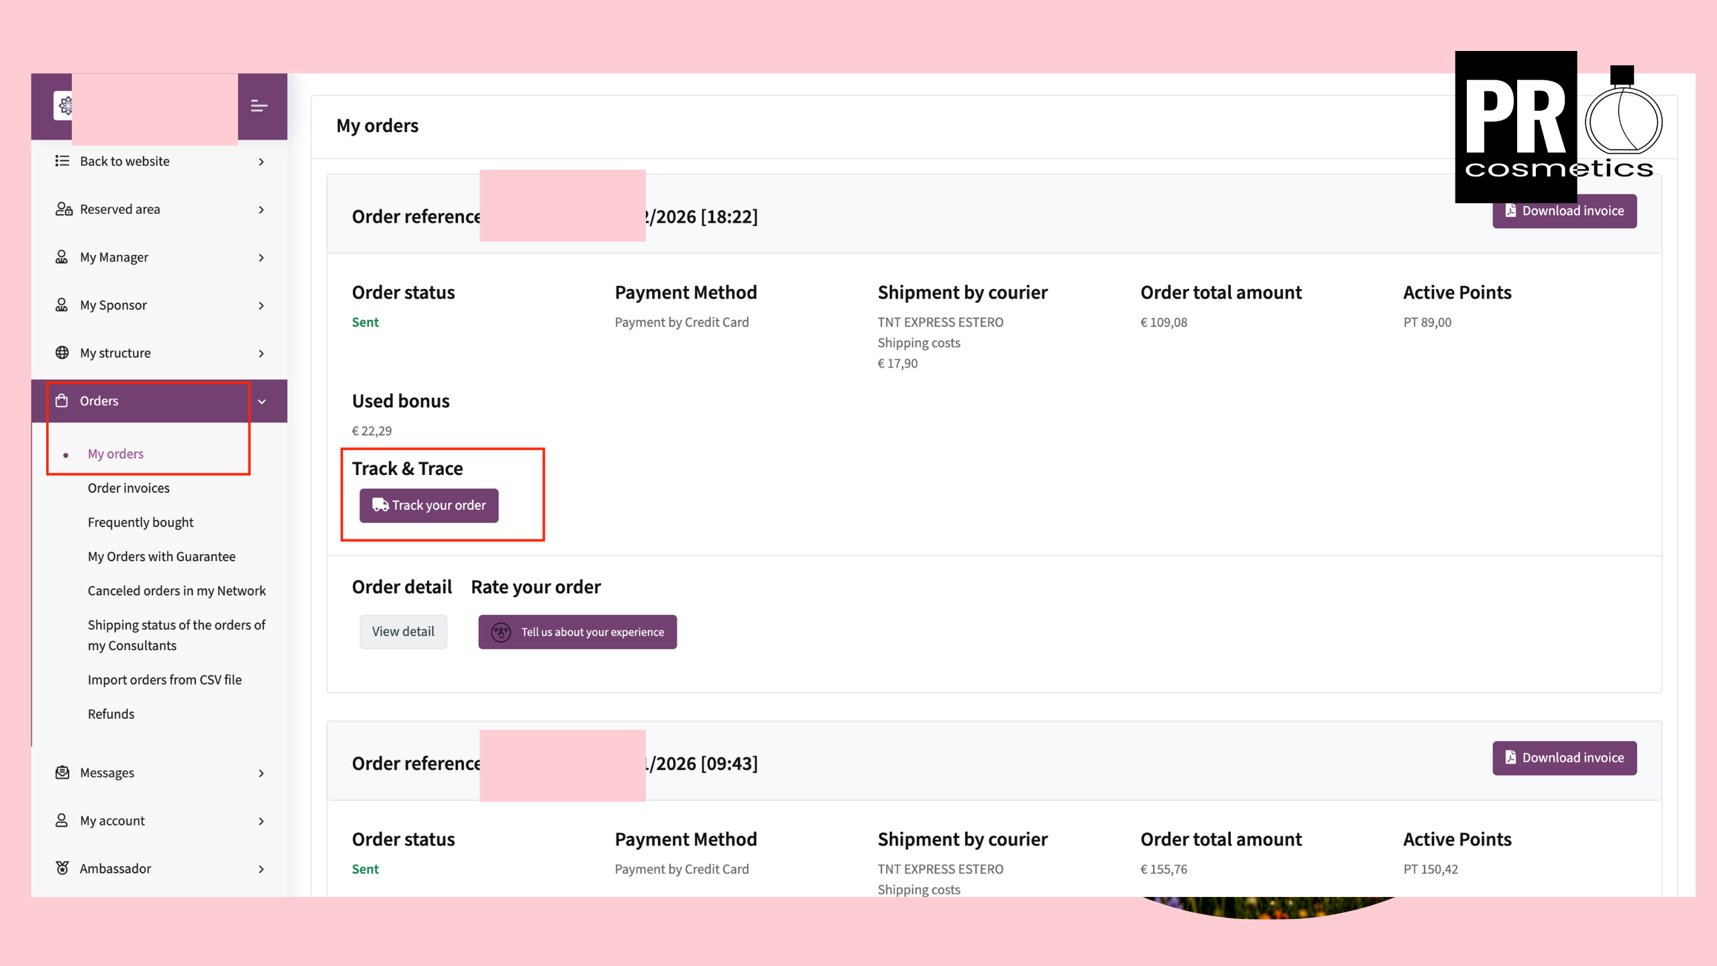Open Frequently bought submenu item
This screenshot has width=1717, height=966.
pos(140,523)
